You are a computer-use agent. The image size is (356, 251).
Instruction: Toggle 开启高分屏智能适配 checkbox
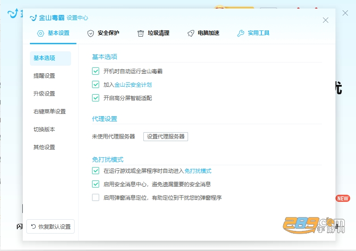96,98
